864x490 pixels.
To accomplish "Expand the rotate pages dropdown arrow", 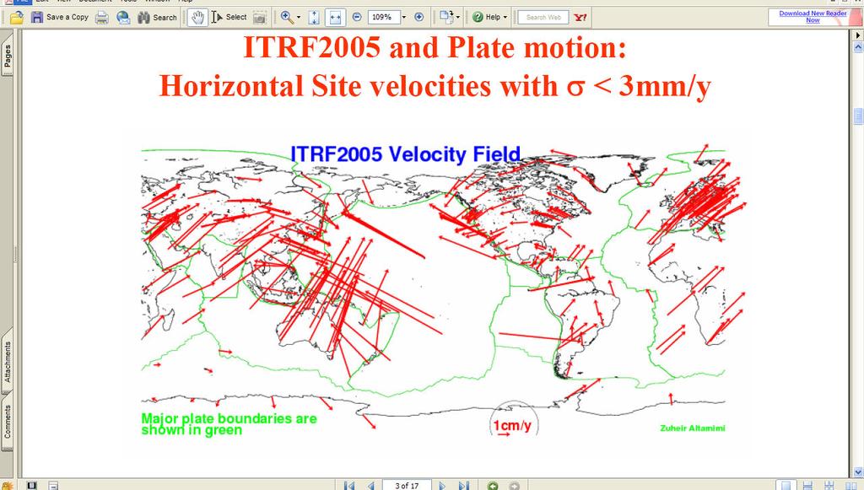I will click(458, 18).
